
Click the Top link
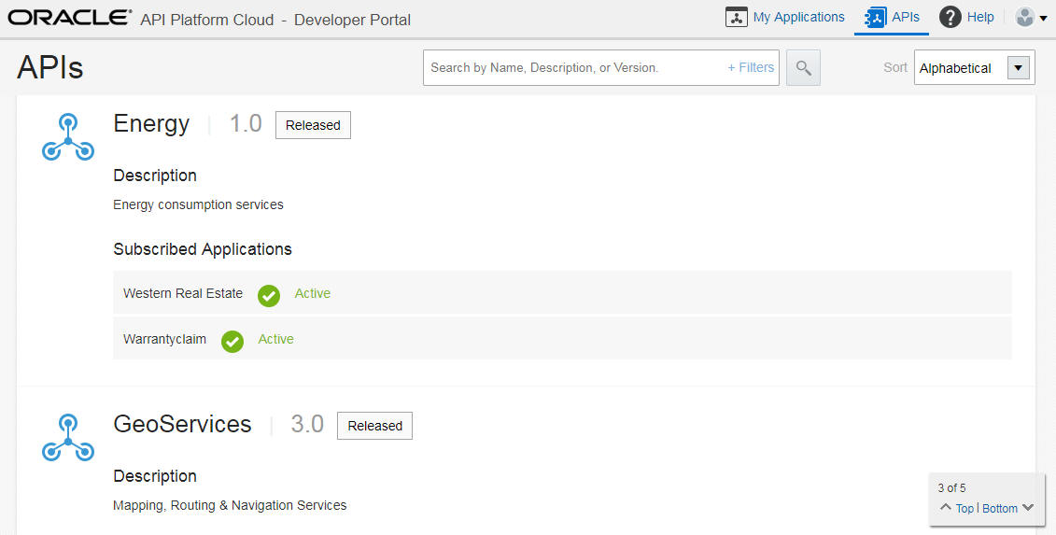pos(964,508)
